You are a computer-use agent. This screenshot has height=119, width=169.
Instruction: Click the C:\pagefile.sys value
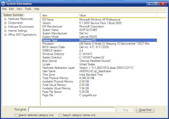pyautogui.click(x=88, y=95)
